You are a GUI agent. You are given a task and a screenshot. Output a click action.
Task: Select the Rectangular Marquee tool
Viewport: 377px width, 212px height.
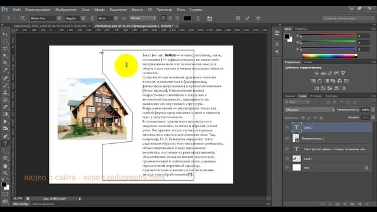[5, 42]
